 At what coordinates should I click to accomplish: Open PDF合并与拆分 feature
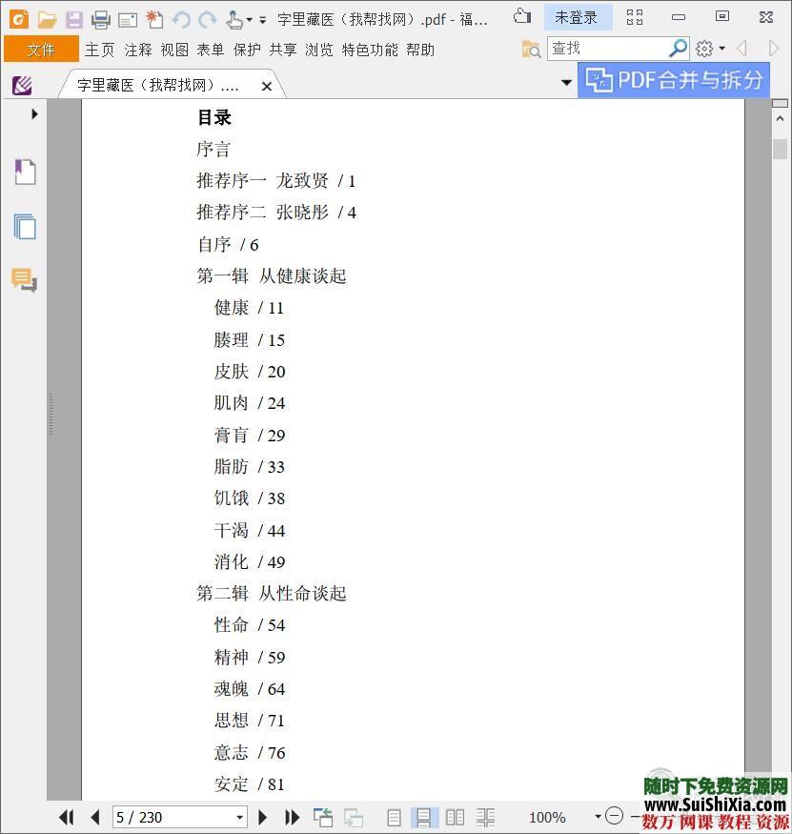click(674, 81)
